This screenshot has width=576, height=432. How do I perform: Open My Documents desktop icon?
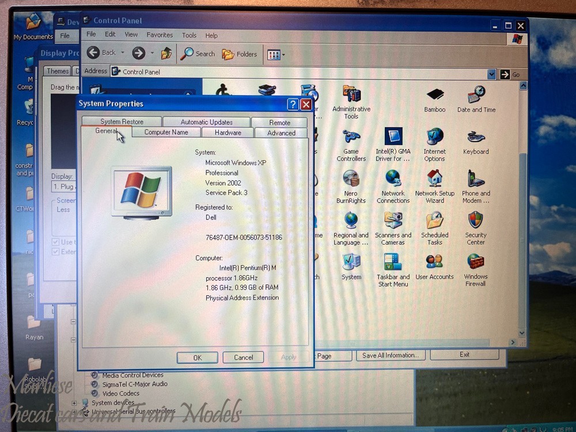(x=33, y=26)
